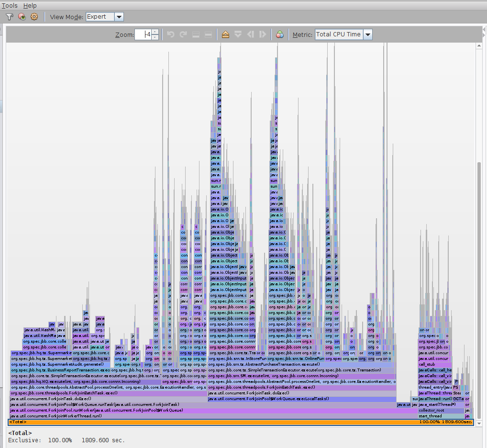Open the filter tool (funnel icon)
The height and width of the screenshot is (448, 487).
10,17
